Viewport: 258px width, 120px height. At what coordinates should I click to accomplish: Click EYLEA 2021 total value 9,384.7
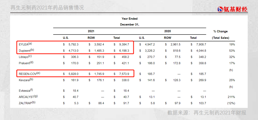click(x=125, y=44)
